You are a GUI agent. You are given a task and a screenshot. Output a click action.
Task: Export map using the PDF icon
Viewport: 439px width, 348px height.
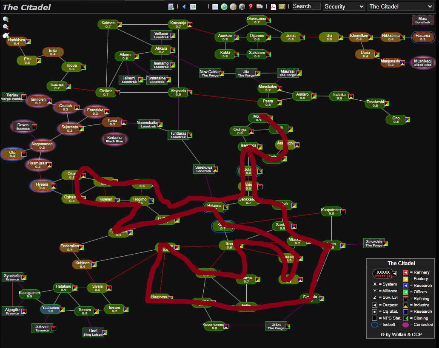(273, 6)
